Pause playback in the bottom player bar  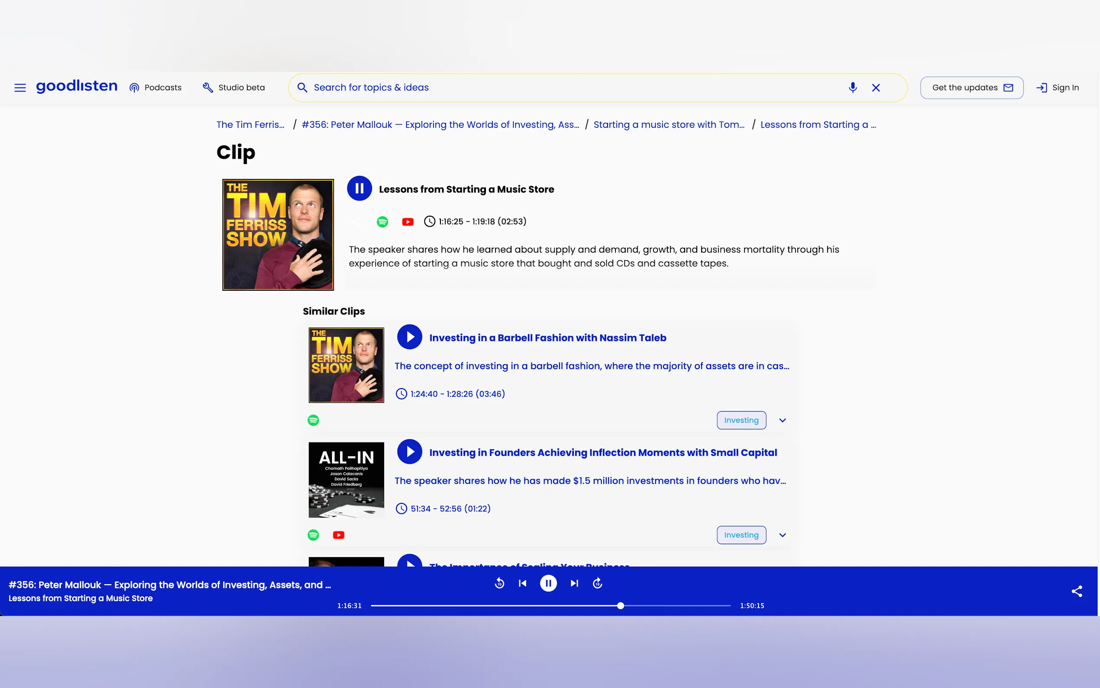[548, 583]
